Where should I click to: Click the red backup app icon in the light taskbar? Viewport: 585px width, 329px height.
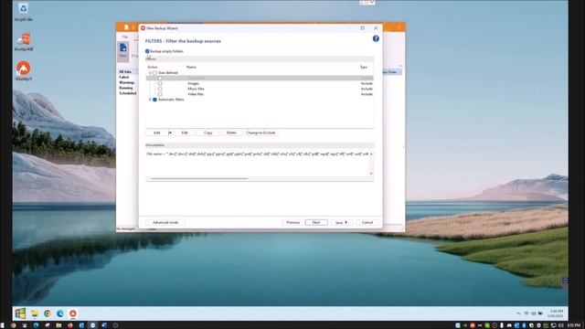click(73, 313)
